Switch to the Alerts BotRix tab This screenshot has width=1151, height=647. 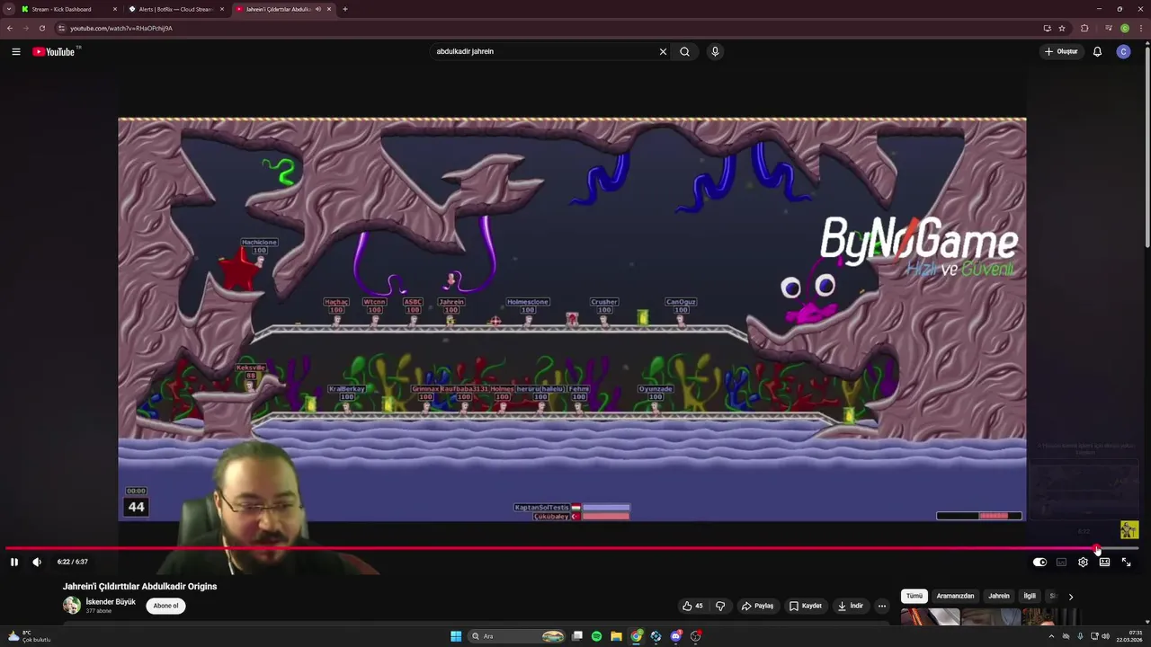(175, 9)
